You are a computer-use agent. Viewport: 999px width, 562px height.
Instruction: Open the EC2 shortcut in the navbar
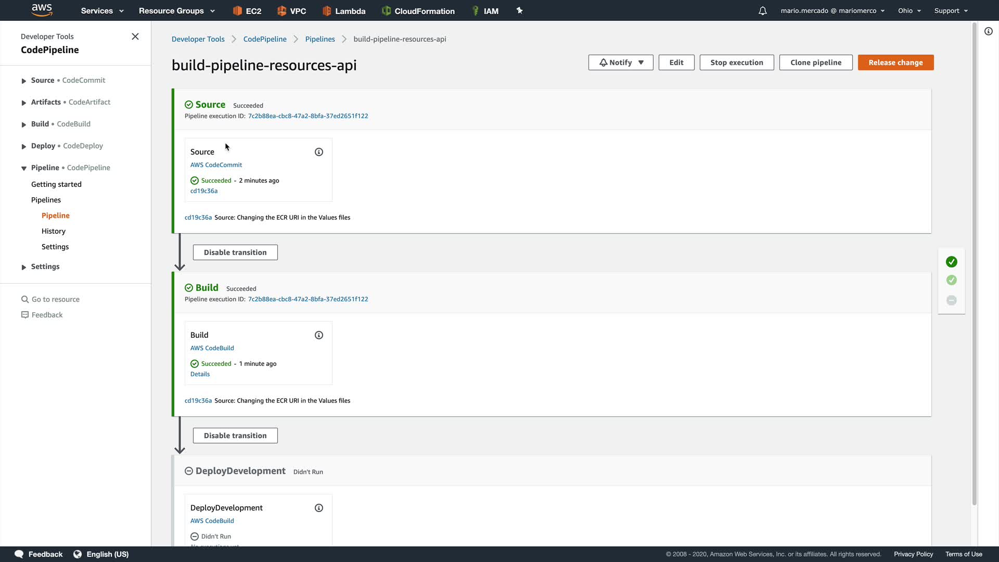[x=247, y=11]
